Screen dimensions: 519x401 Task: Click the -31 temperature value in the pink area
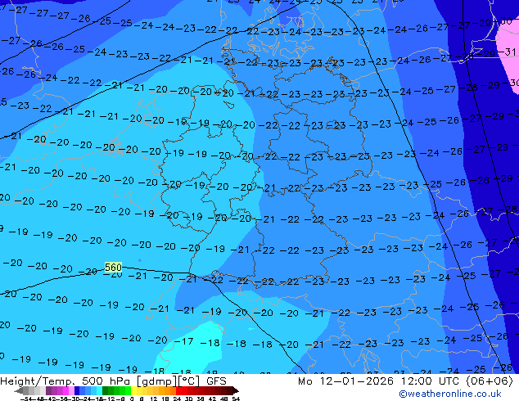[507, 52]
